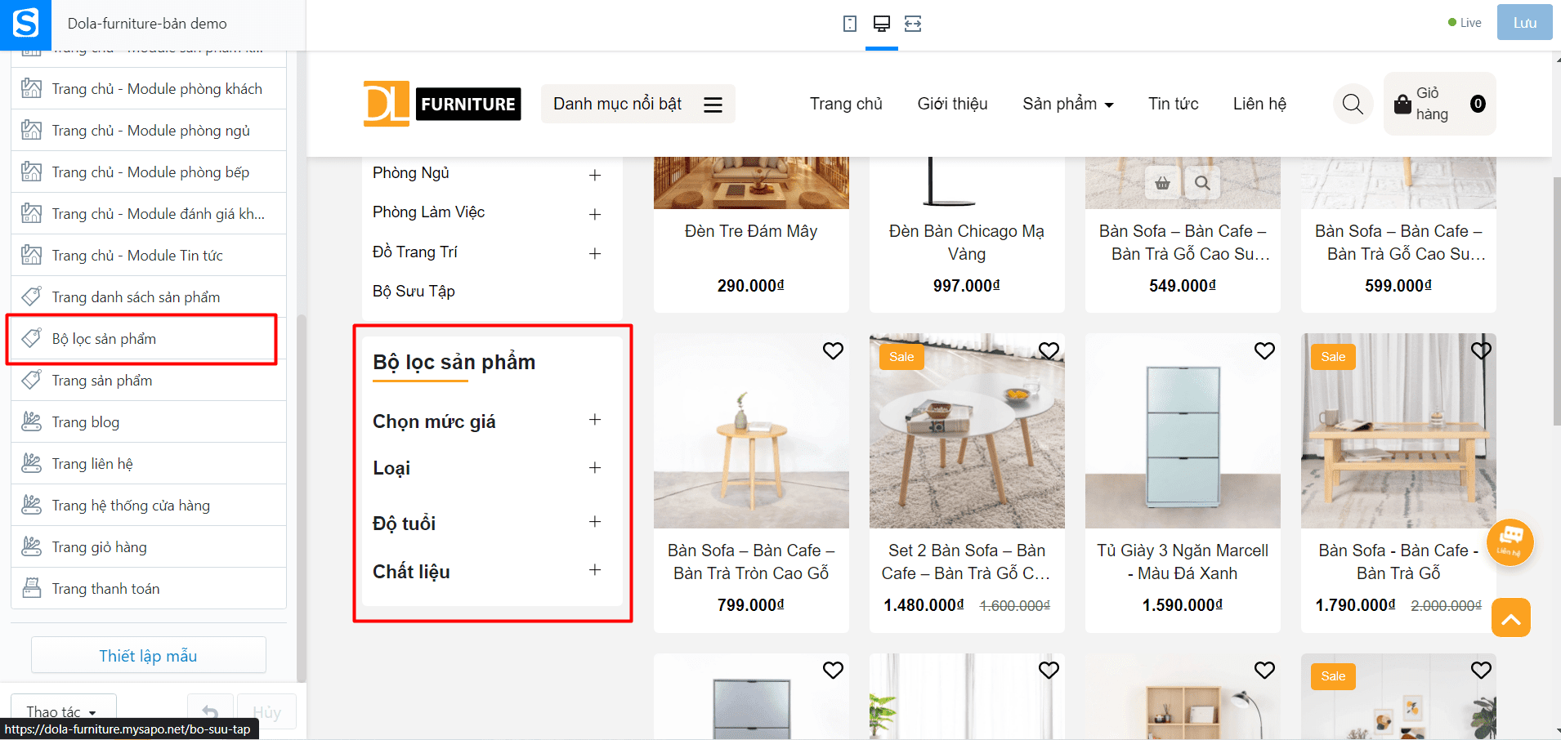Expand the Phòng Ngủ category
Viewport: 1561px width, 740px height.
coord(595,175)
